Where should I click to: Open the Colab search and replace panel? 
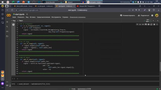pos(7,27)
